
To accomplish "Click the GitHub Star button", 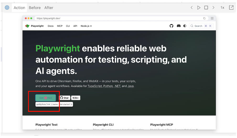I will pyautogui.click(x=64, y=98).
